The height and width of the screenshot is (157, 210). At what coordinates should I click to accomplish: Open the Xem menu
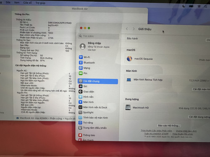coord(17,3)
